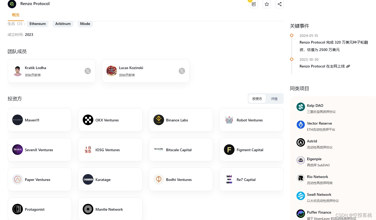The image size is (376, 220).
Task: Click the 2023-10-30 timeline marker
Action: pos(292,59)
